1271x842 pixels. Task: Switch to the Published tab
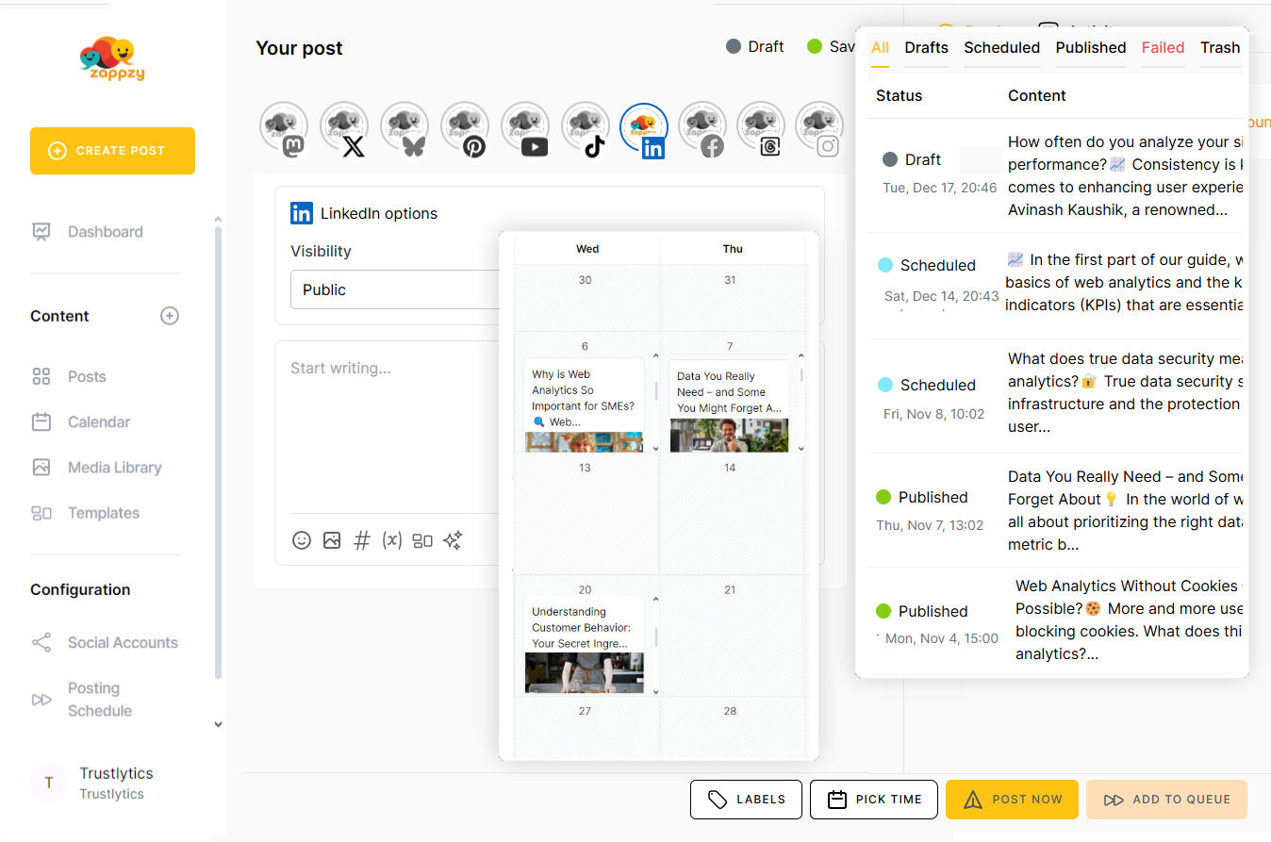[x=1091, y=48]
